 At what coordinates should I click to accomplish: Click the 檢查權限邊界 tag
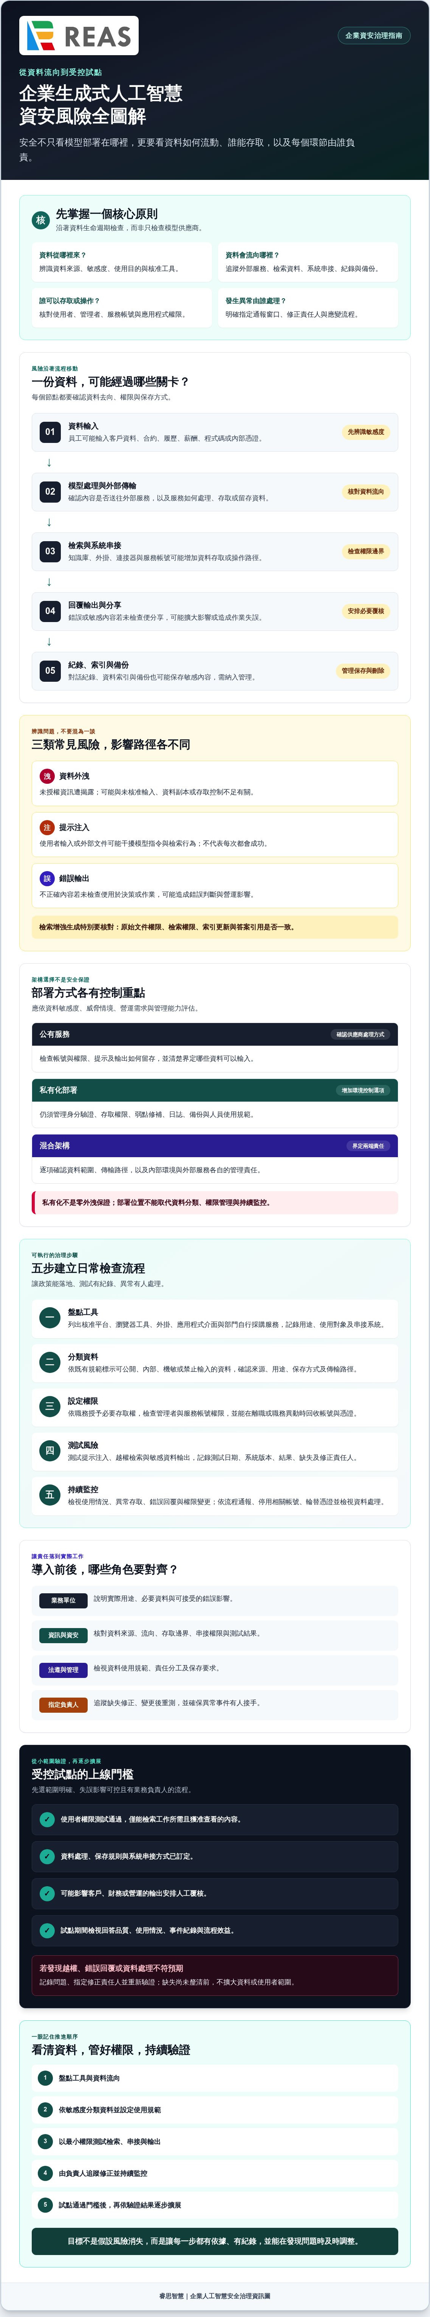pyautogui.click(x=365, y=551)
